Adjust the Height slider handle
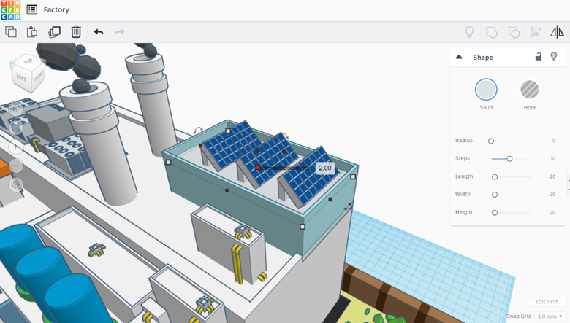This screenshot has height=323, width=570. [x=495, y=213]
